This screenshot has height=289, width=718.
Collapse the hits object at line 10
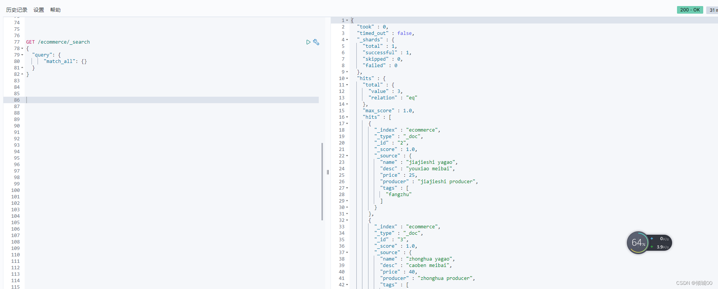click(347, 79)
